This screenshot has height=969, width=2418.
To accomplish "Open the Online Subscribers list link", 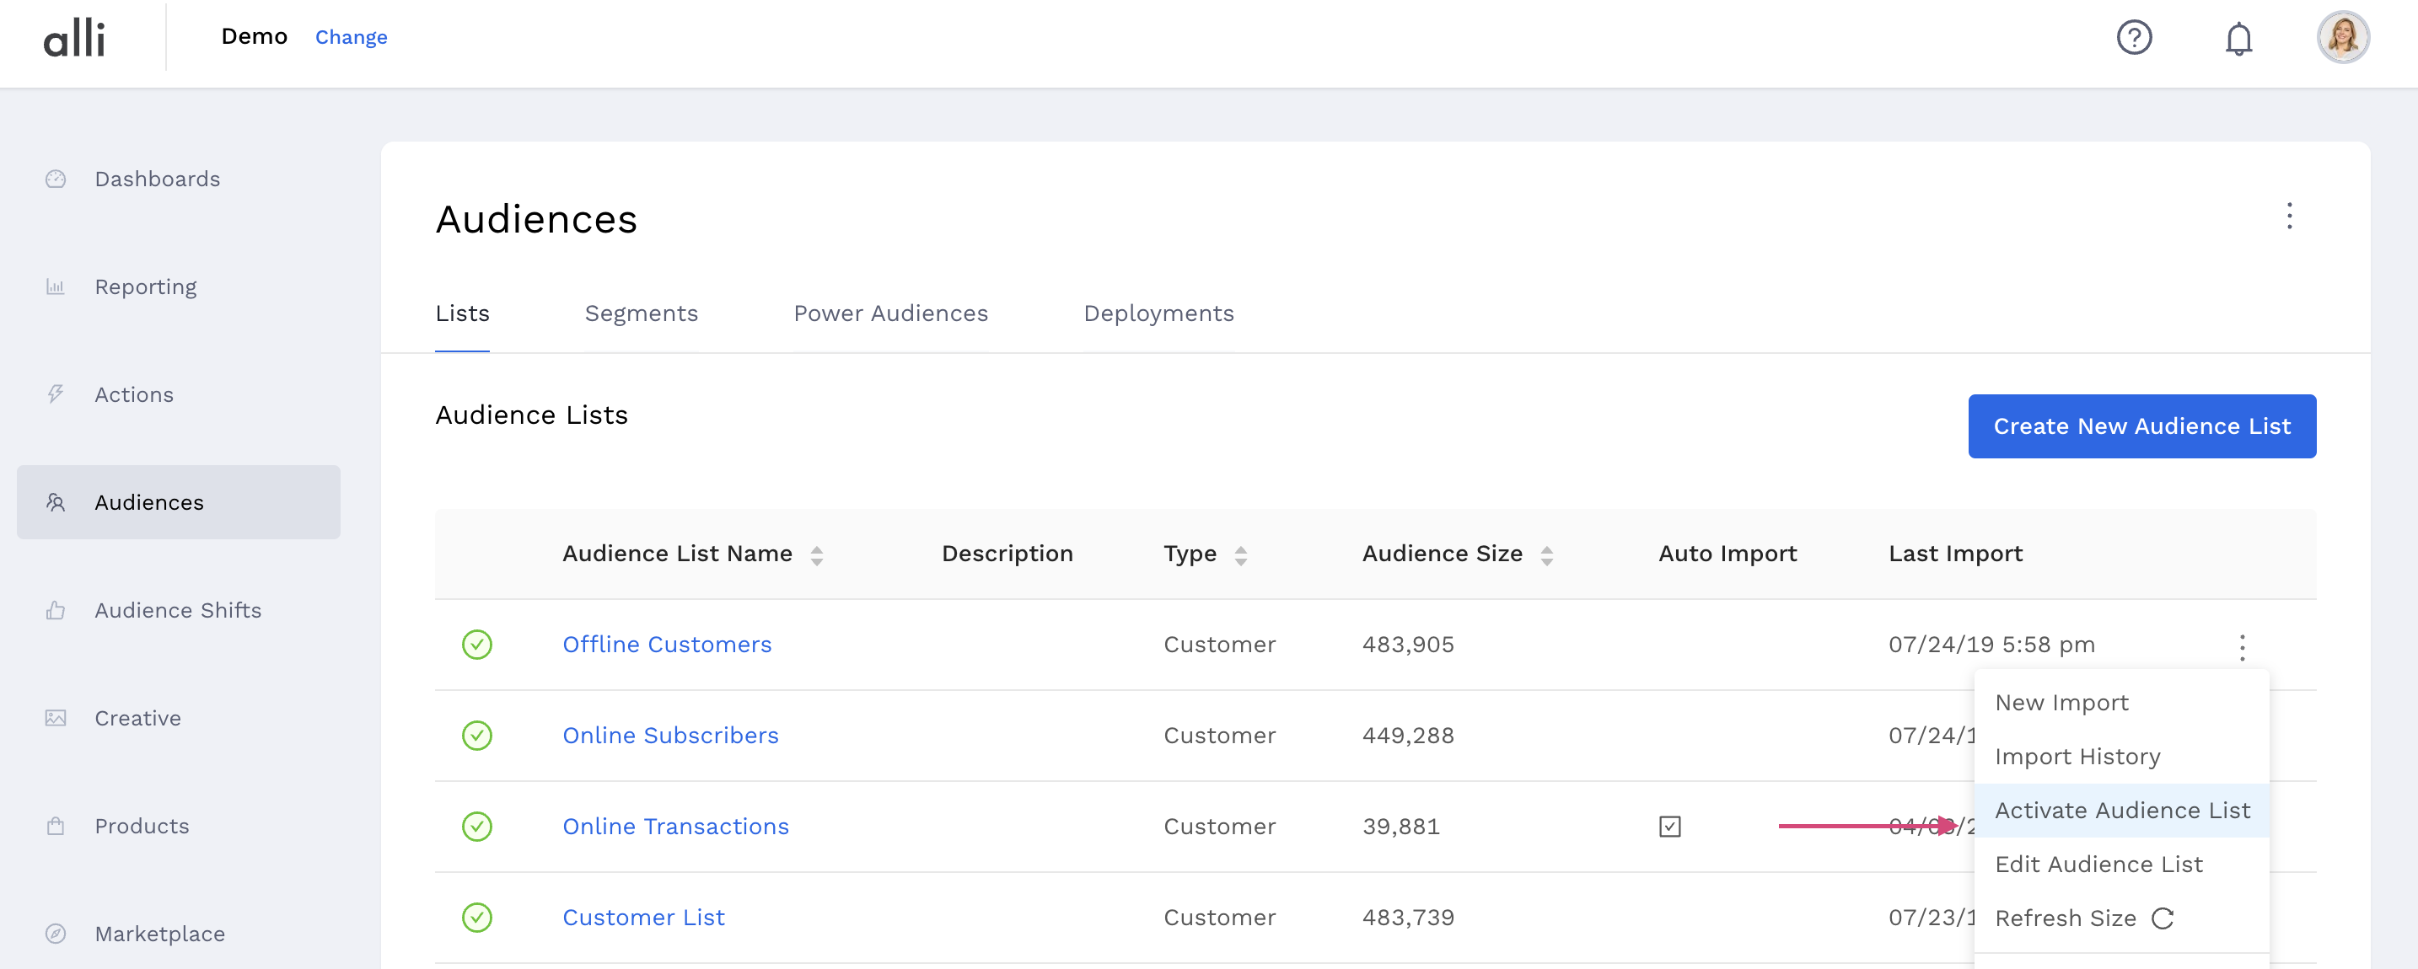I will 670,736.
